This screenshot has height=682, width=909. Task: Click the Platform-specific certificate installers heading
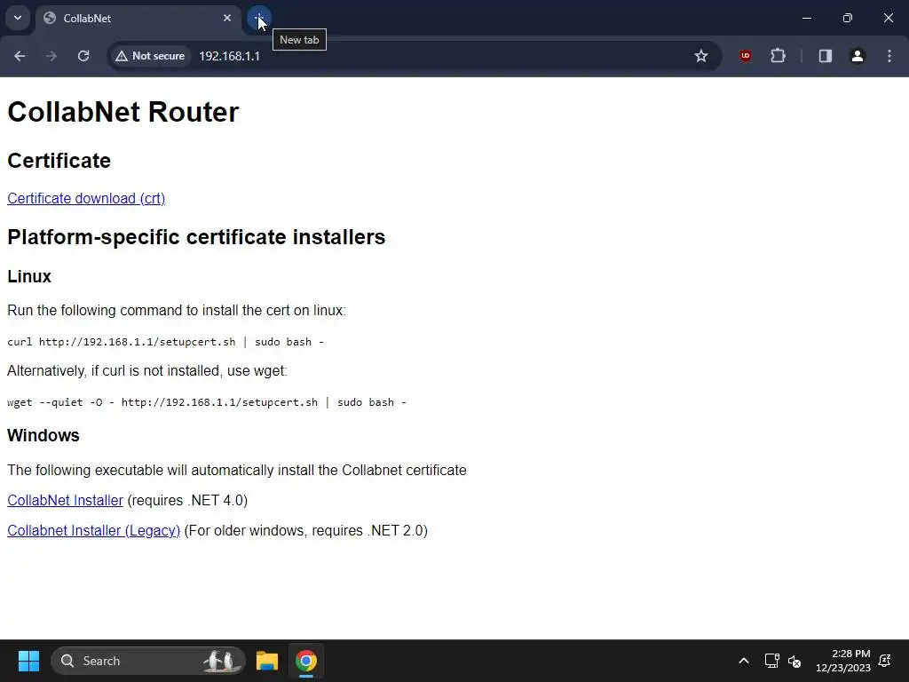tap(196, 237)
